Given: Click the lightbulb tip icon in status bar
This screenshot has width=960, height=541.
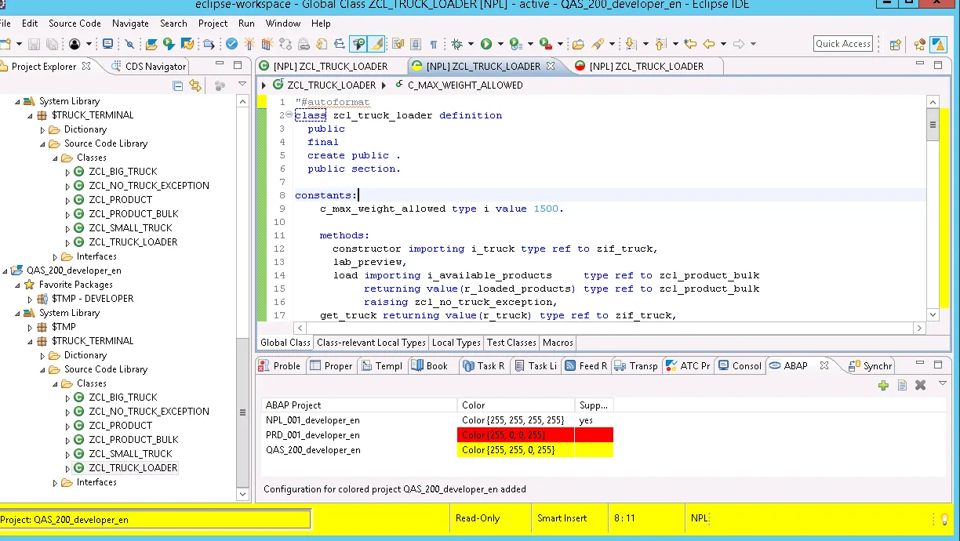Looking at the screenshot, I should (x=944, y=519).
